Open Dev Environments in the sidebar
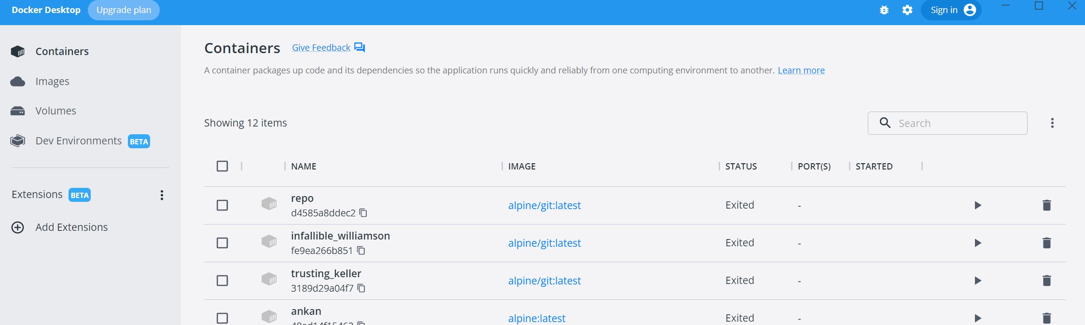The image size is (1085, 325). (79, 141)
